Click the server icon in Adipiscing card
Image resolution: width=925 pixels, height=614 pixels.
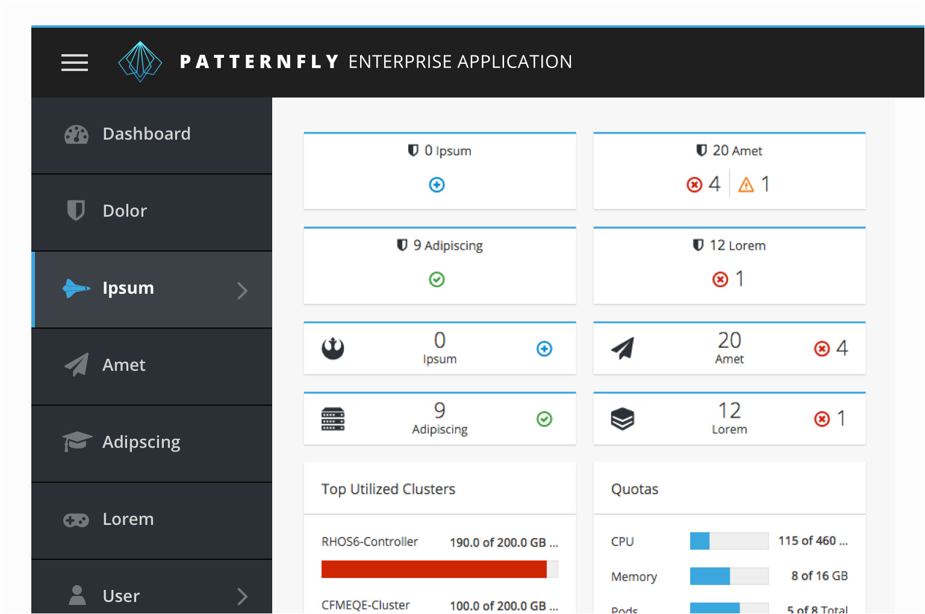click(x=333, y=419)
